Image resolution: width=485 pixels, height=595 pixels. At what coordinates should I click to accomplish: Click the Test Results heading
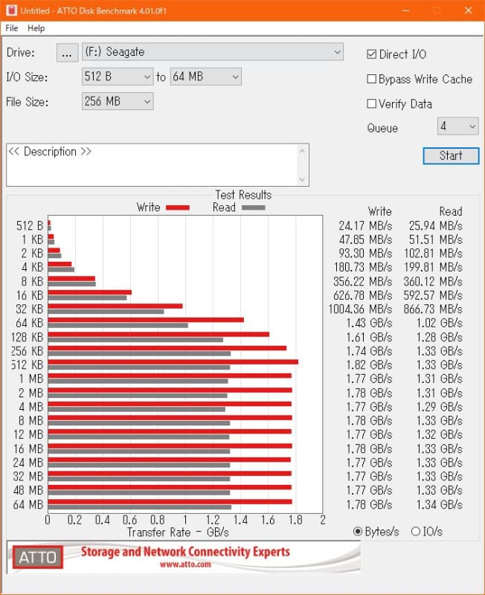click(x=243, y=195)
